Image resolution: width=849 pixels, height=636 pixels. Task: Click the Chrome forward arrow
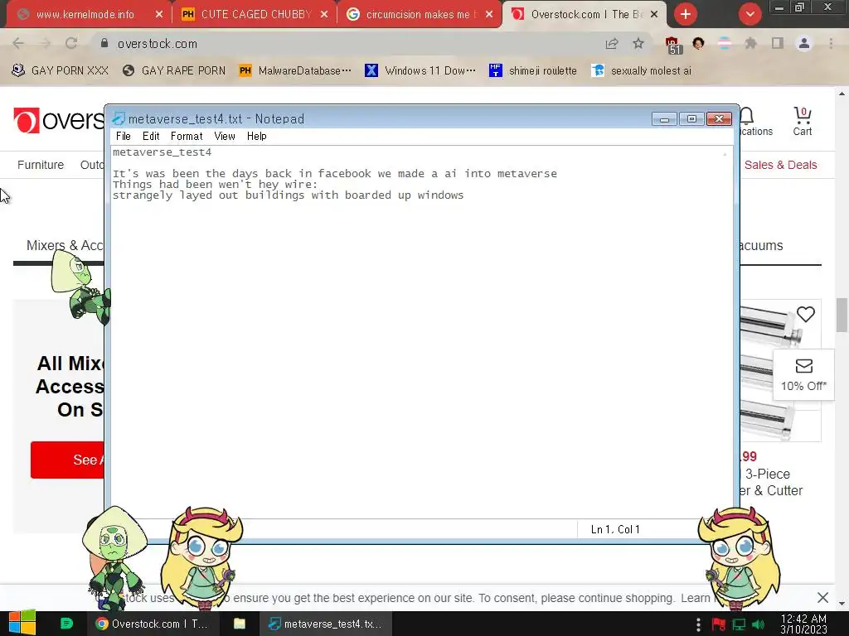45,43
